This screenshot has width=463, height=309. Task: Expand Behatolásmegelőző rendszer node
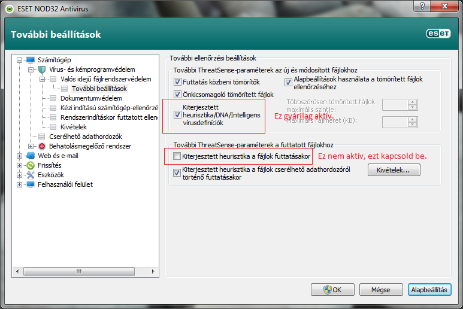(x=31, y=146)
